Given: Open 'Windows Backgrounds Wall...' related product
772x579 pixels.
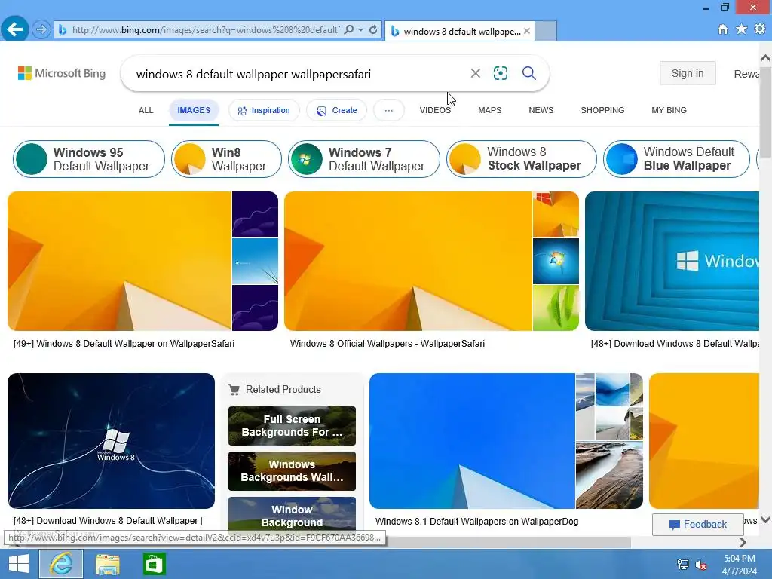Looking at the screenshot, I should coord(292,471).
